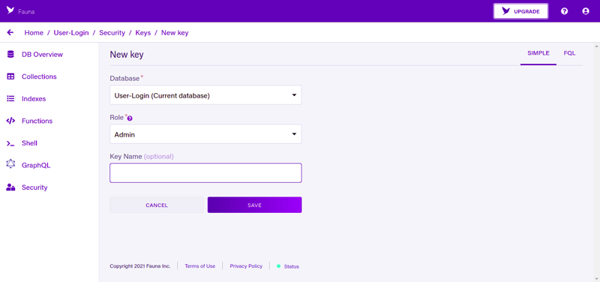Click the GraphQL logo icon
Viewport: 600px width, 282px height.
(x=10, y=164)
